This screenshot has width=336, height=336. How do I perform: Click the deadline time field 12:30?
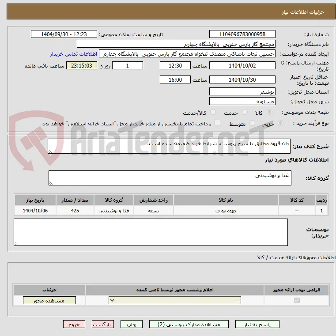(175, 66)
